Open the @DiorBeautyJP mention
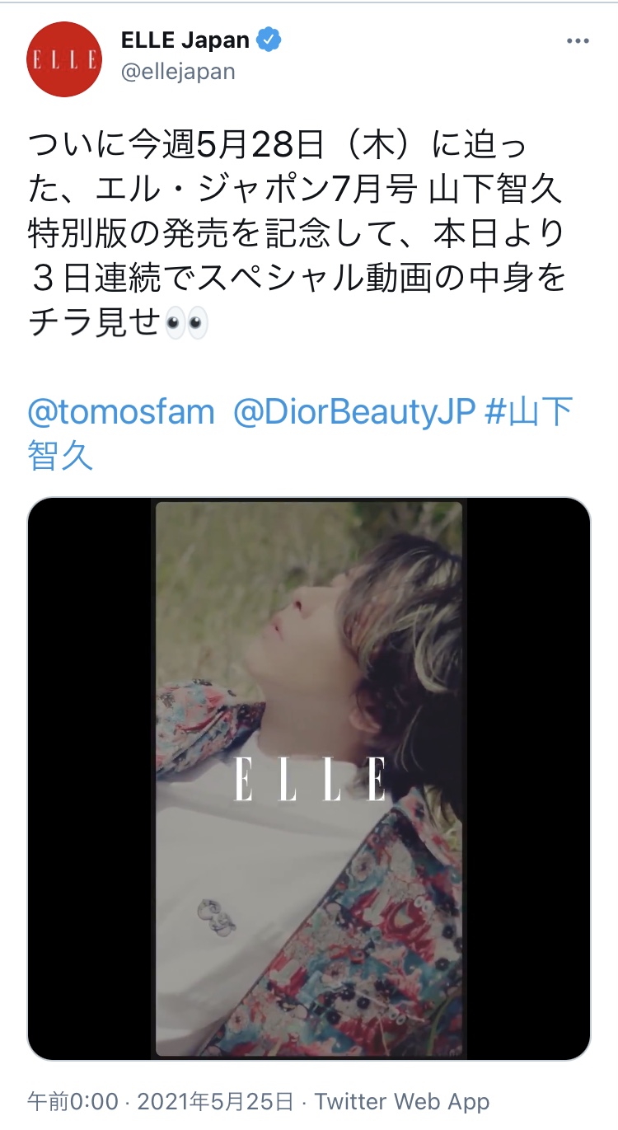Image resolution: width=618 pixels, height=1130 pixels. pyautogui.click(x=355, y=412)
